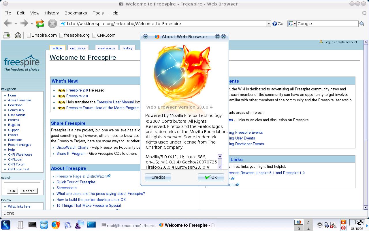This screenshot has width=369, height=231.
Task: Open the purple bird messenger icon
Action: pos(80,225)
